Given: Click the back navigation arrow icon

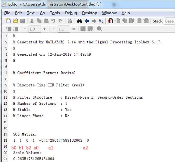Looking at the screenshot, I should pos(87,21).
